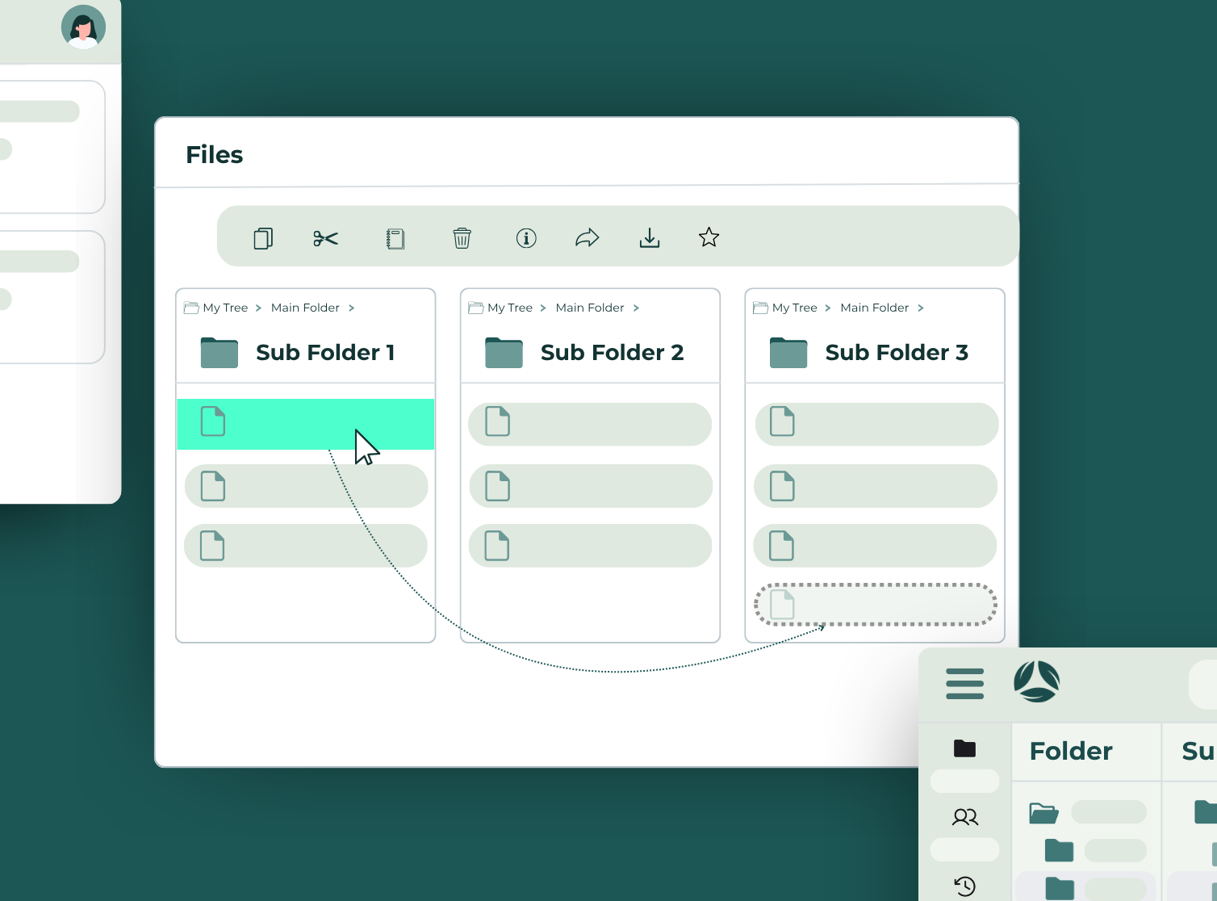Click the dotted placeholder file row in Sub Folder 3

click(876, 605)
